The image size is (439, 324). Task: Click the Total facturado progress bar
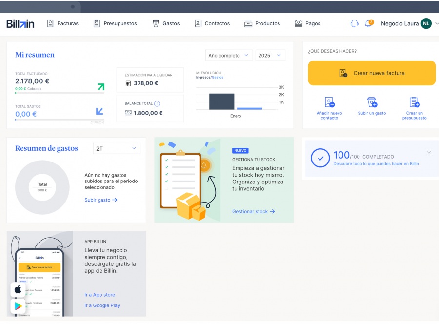click(60, 93)
